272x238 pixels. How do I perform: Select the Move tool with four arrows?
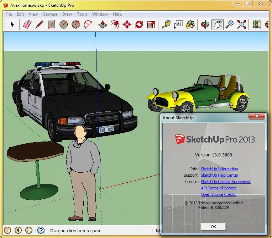point(127,24)
